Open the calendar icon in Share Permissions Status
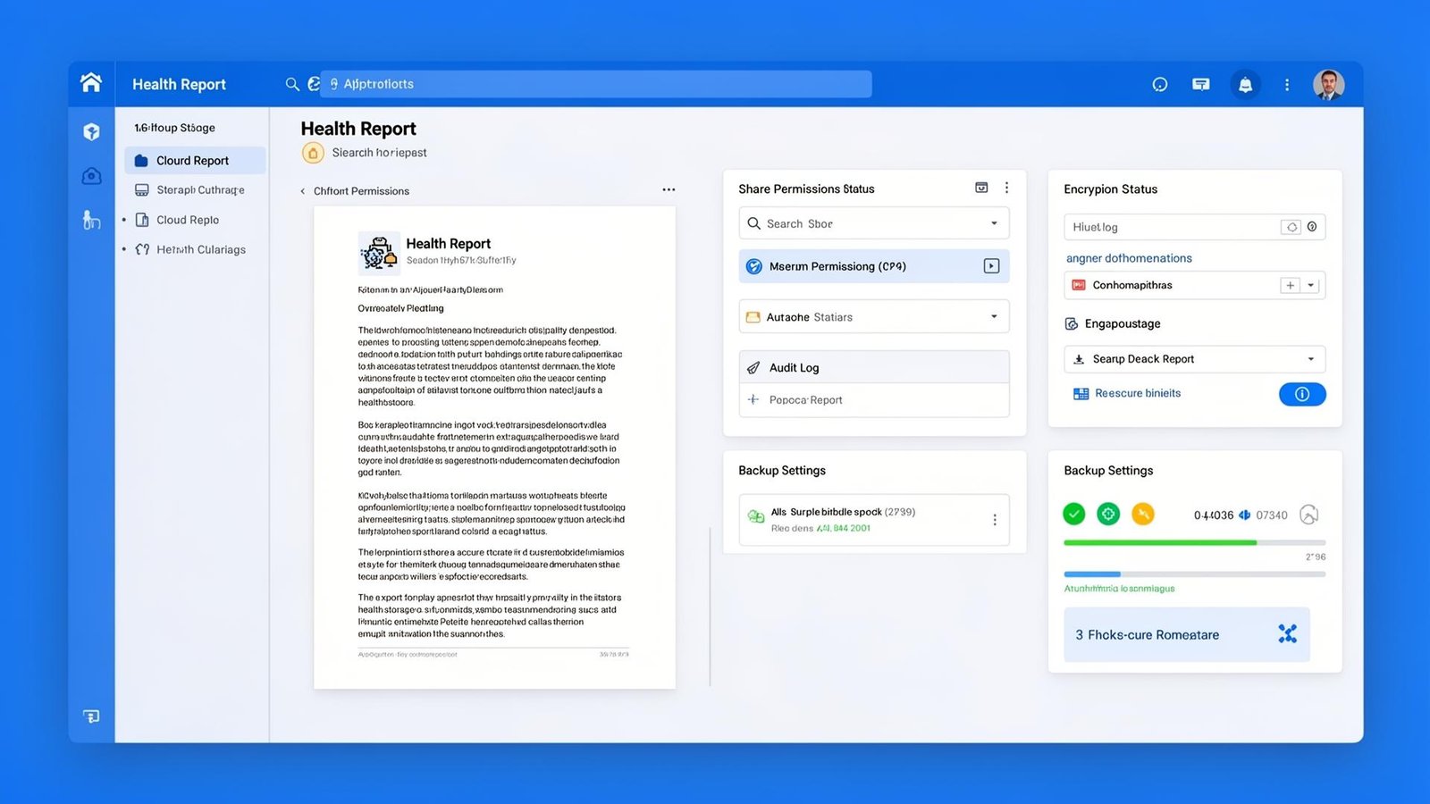This screenshot has width=1430, height=804. 980,188
